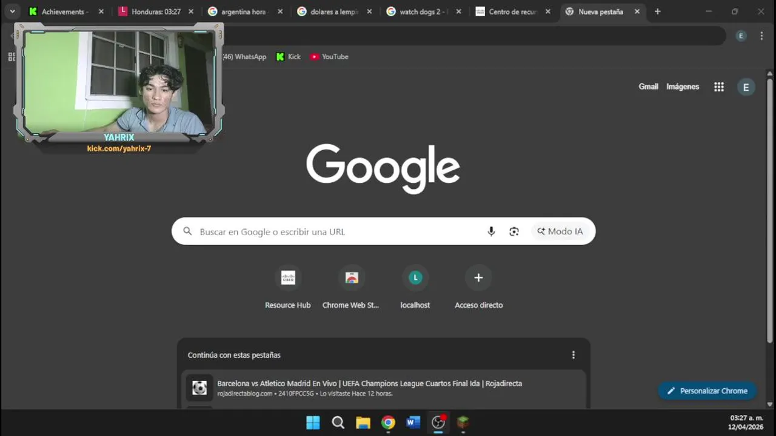Open Barcelona vs Atletico Madrid Rojadirecta entry

pyautogui.click(x=384, y=388)
